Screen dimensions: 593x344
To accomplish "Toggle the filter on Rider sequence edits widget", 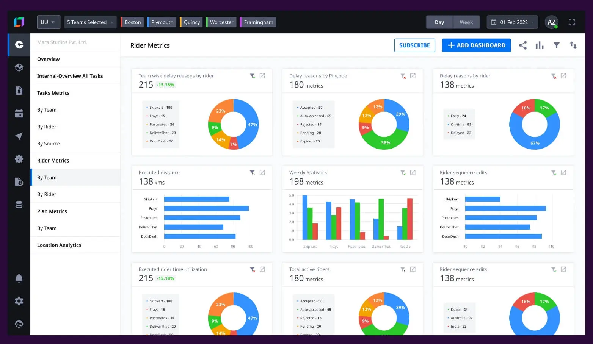I will coord(554,172).
